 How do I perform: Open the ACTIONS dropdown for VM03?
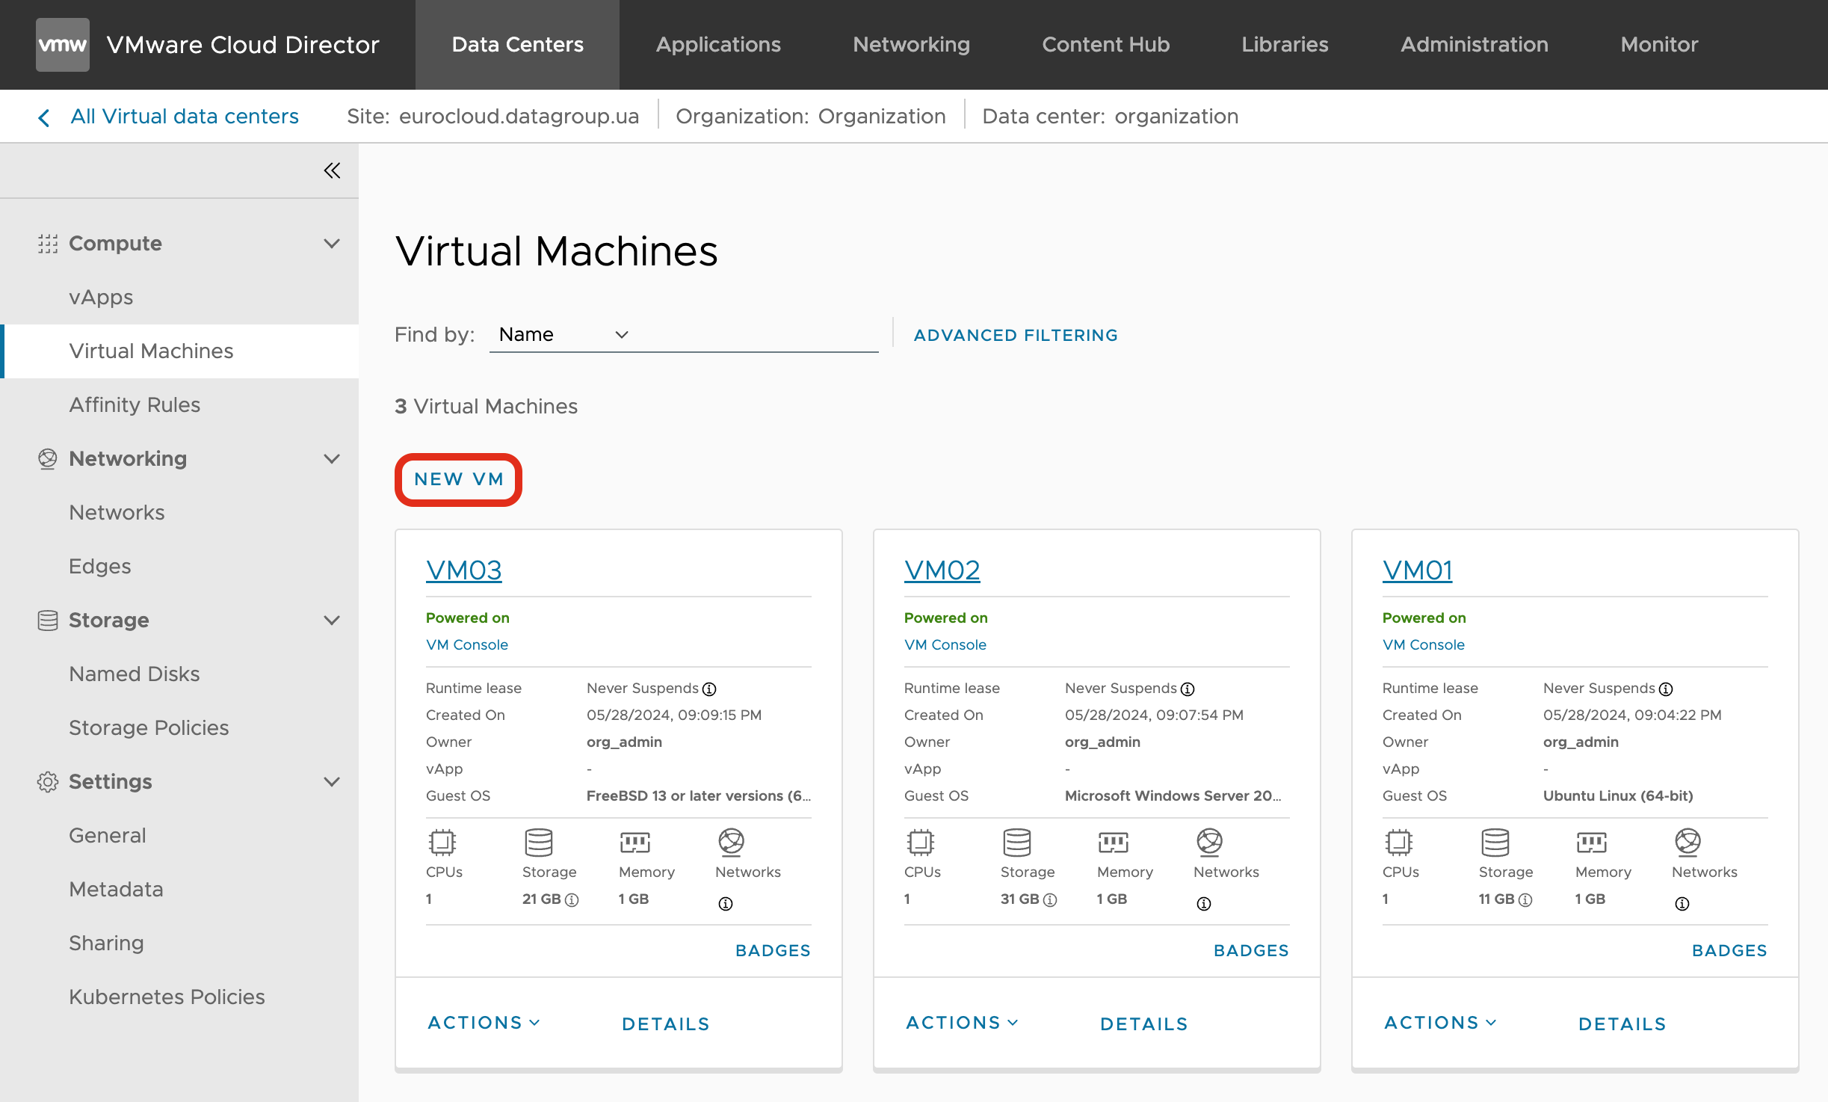484,1023
